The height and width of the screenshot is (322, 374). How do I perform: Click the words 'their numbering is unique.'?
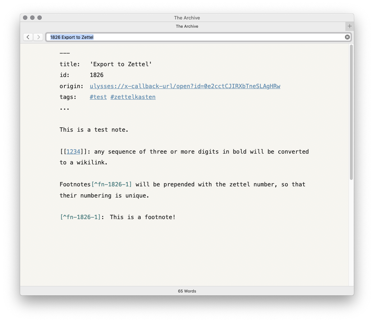[x=104, y=195]
